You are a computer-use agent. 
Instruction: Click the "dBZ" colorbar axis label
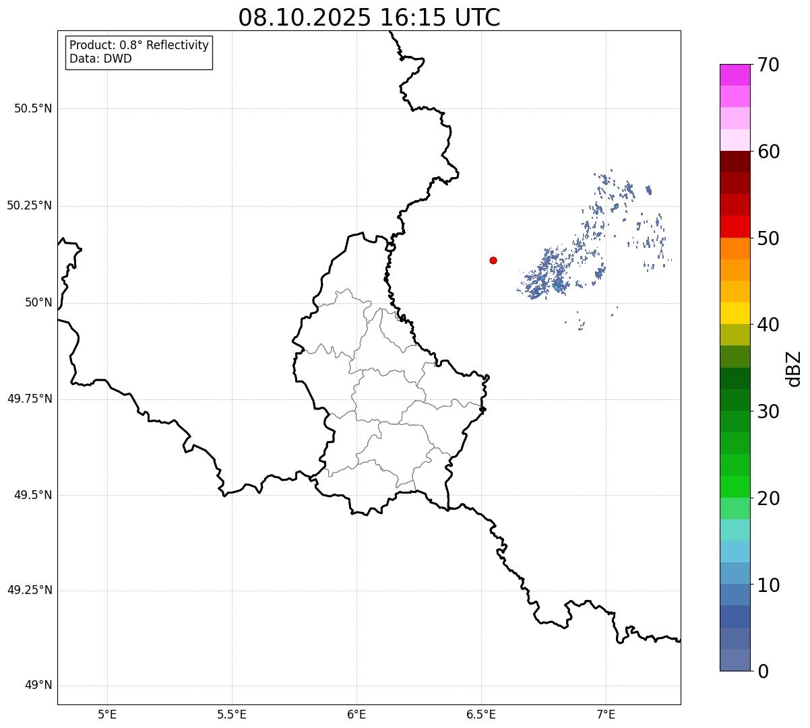point(794,368)
